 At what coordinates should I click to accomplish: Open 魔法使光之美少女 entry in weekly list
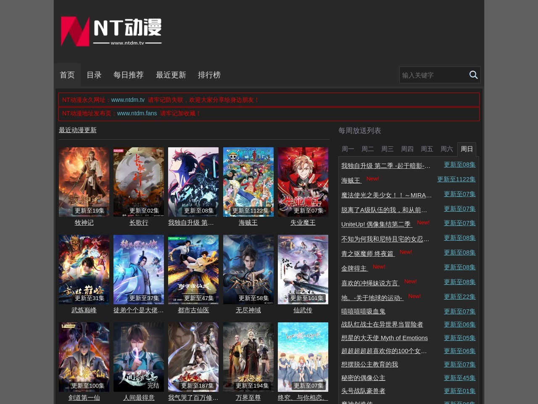[387, 195]
